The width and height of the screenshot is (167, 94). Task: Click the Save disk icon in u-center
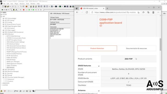pyautogui.click(x=5, y=7)
